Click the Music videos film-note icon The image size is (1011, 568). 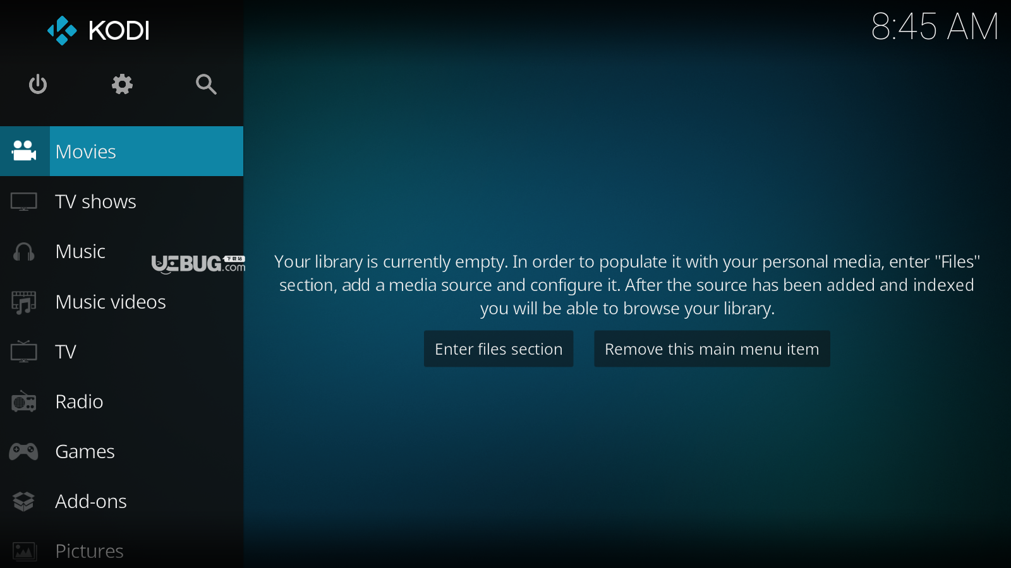[x=24, y=302]
